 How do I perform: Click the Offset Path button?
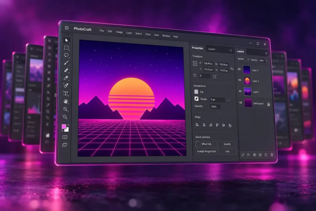point(206,144)
